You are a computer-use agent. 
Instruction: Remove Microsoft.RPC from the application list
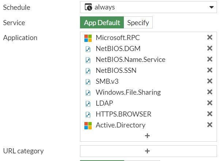coord(210,38)
